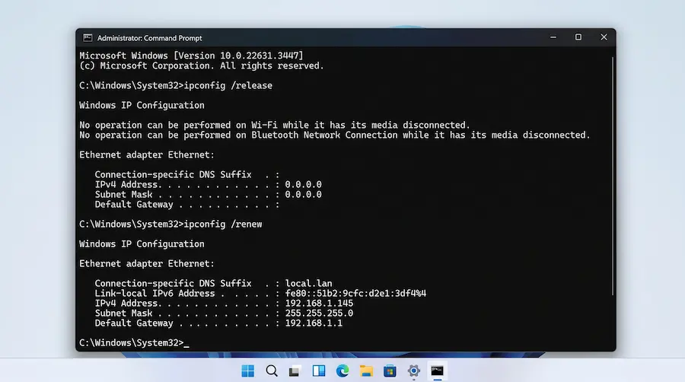
Task: Click the Command Prompt title bar icon
Action: (88, 38)
